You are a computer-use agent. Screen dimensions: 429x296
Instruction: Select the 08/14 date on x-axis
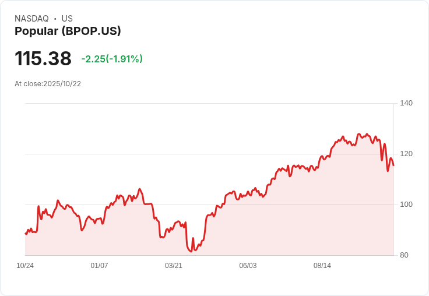click(322, 266)
